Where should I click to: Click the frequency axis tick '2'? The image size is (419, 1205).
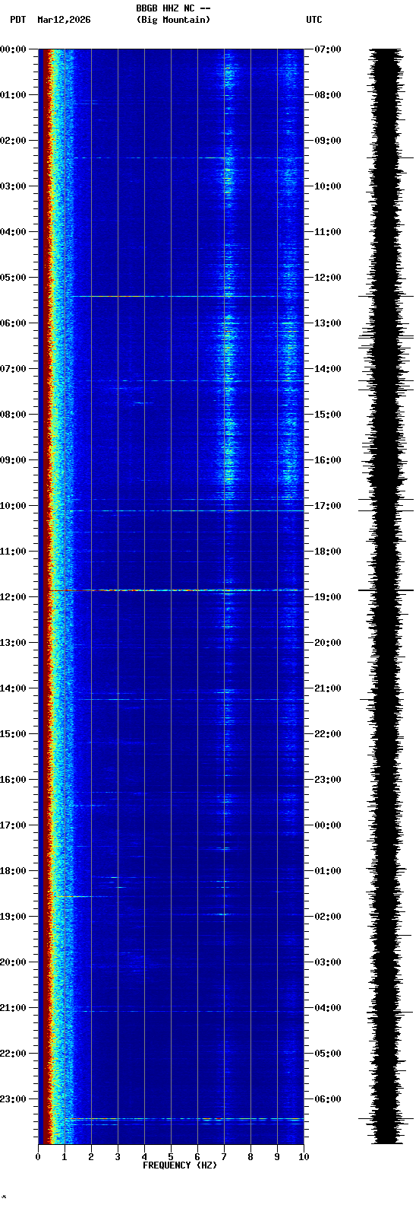91,1157
